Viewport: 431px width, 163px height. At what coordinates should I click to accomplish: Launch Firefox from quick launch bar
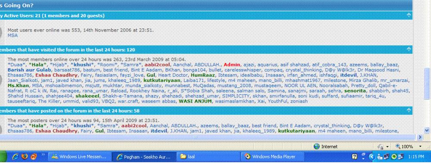(x=25, y=157)
